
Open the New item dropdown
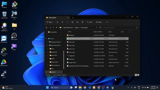tap(50, 22)
